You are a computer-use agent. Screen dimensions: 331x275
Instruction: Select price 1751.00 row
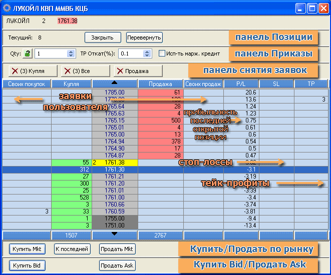(x=115, y=225)
